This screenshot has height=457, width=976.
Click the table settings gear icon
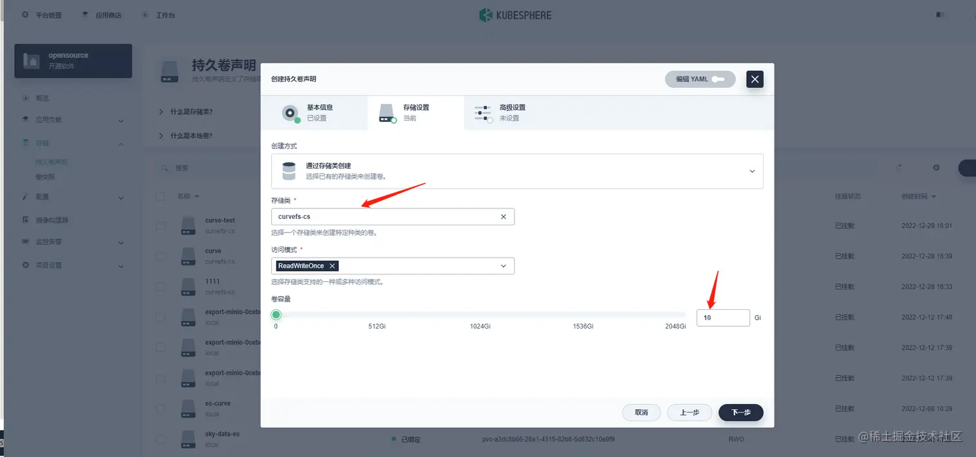936,168
